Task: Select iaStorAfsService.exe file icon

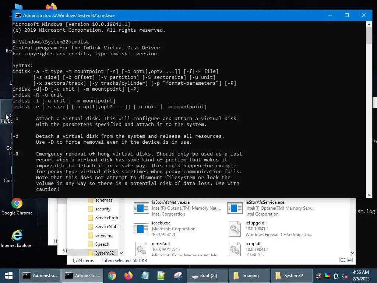Action: [x=235, y=208]
